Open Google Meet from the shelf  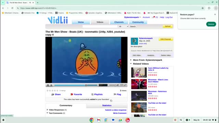tap(120, 120)
